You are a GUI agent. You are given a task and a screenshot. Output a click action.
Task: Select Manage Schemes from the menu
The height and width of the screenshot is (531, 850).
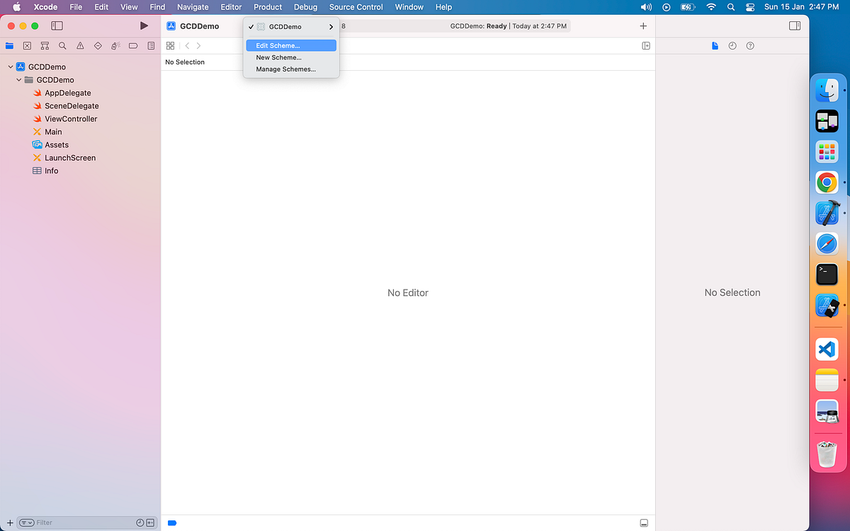coord(285,69)
